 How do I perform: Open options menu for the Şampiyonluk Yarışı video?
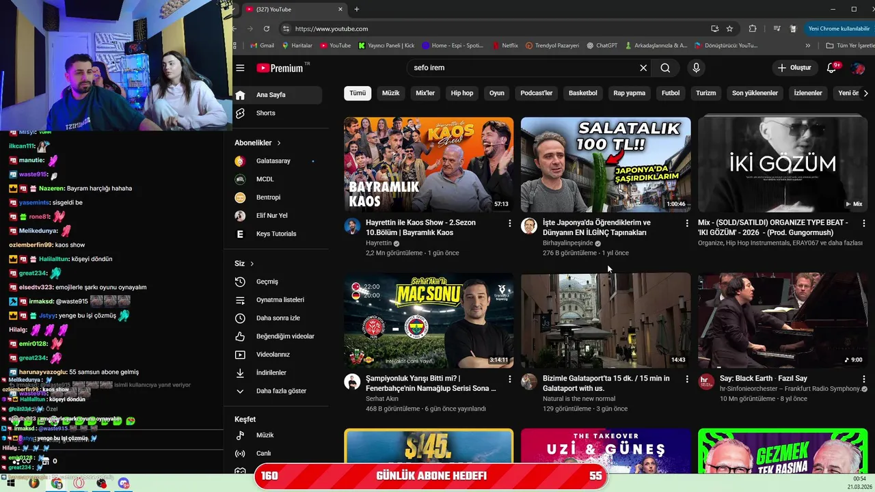click(509, 379)
